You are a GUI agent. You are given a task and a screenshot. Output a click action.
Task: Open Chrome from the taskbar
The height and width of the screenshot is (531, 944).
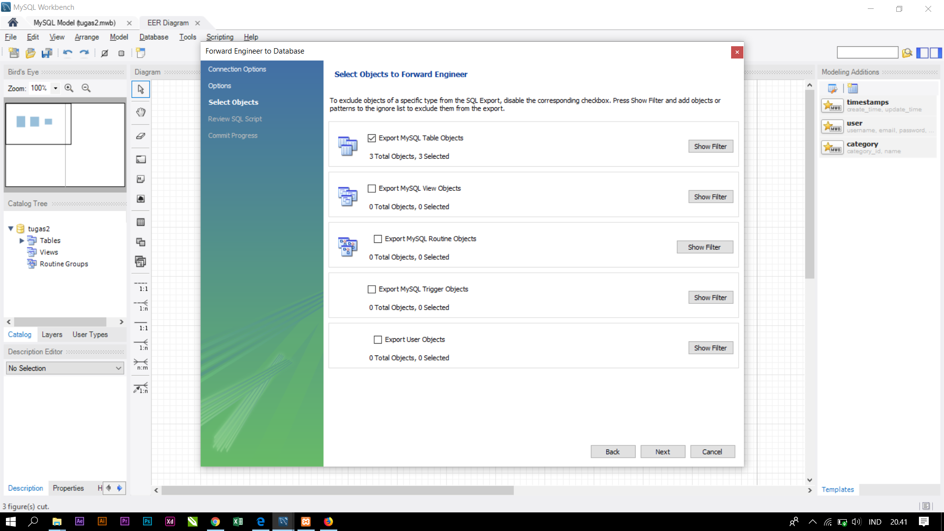point(215,522)
